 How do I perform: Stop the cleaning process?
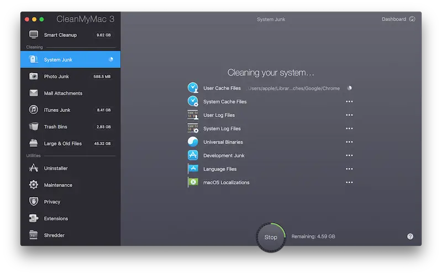pos(271,237)
